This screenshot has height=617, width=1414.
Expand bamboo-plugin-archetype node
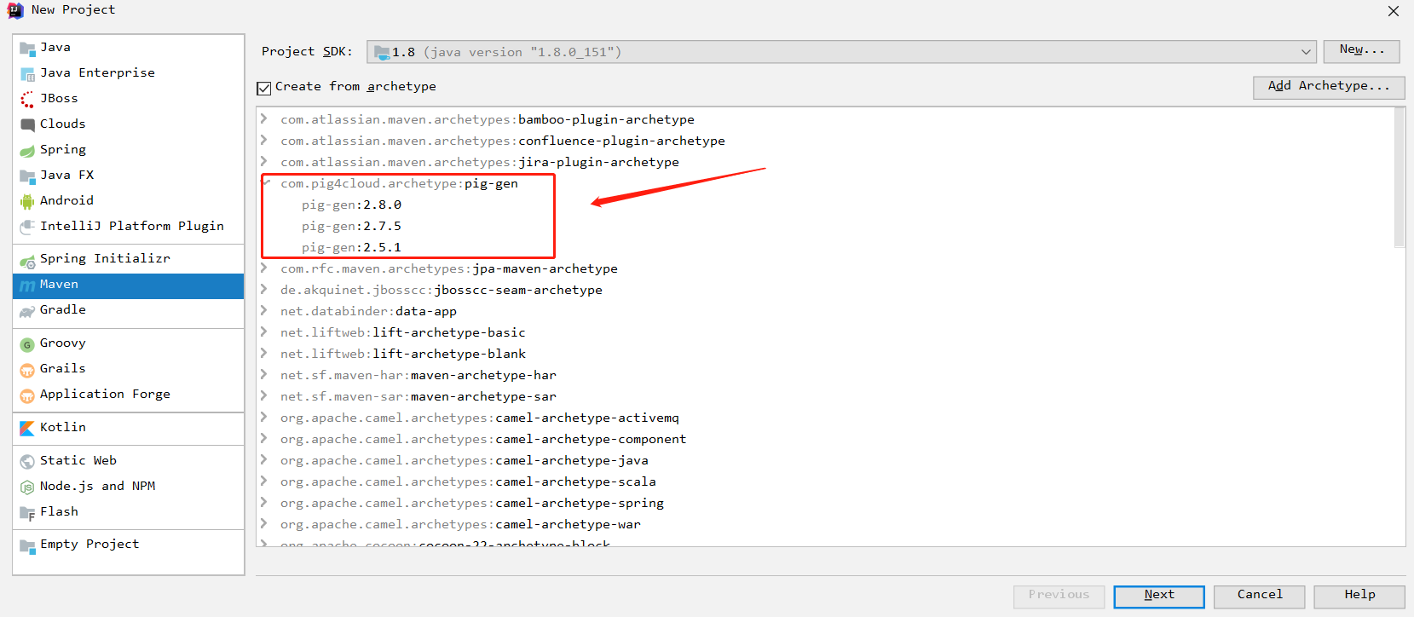tap(264, 118)
